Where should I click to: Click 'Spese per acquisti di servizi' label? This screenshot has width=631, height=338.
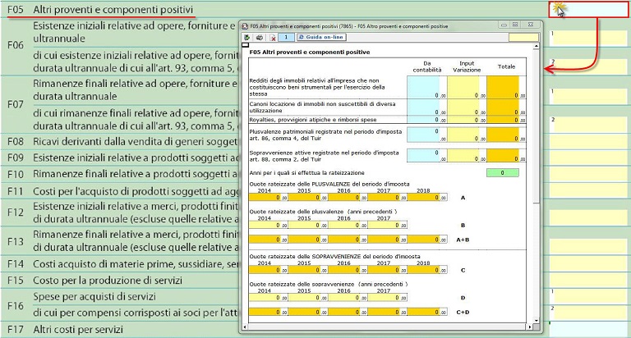[x=94, y=297]
